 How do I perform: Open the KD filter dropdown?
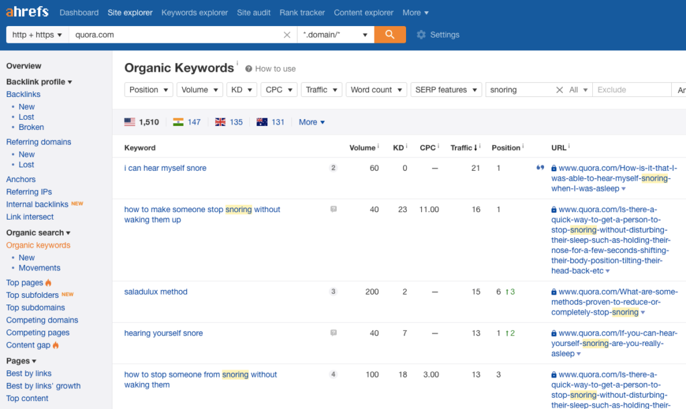241,90
